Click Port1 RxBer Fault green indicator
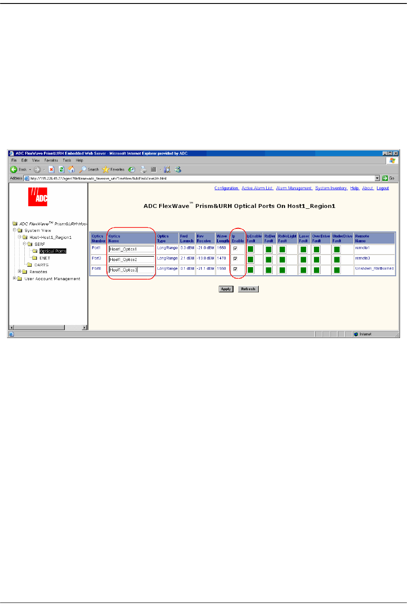Screen dimensions: 407x606 (269, 249)
